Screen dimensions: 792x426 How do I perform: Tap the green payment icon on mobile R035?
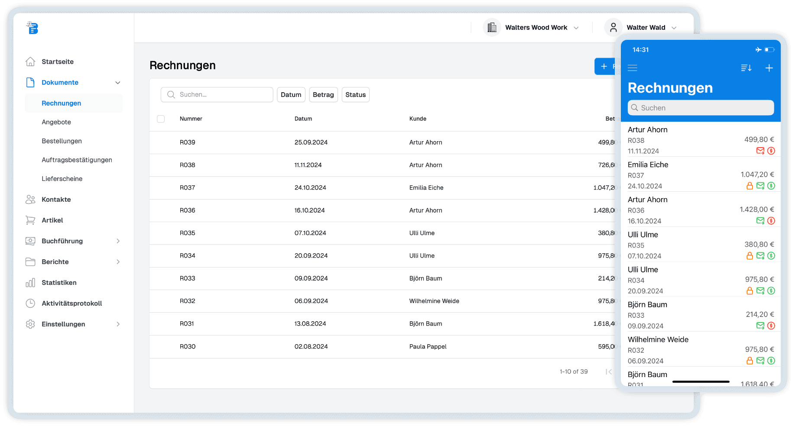(x=771, y=256)
